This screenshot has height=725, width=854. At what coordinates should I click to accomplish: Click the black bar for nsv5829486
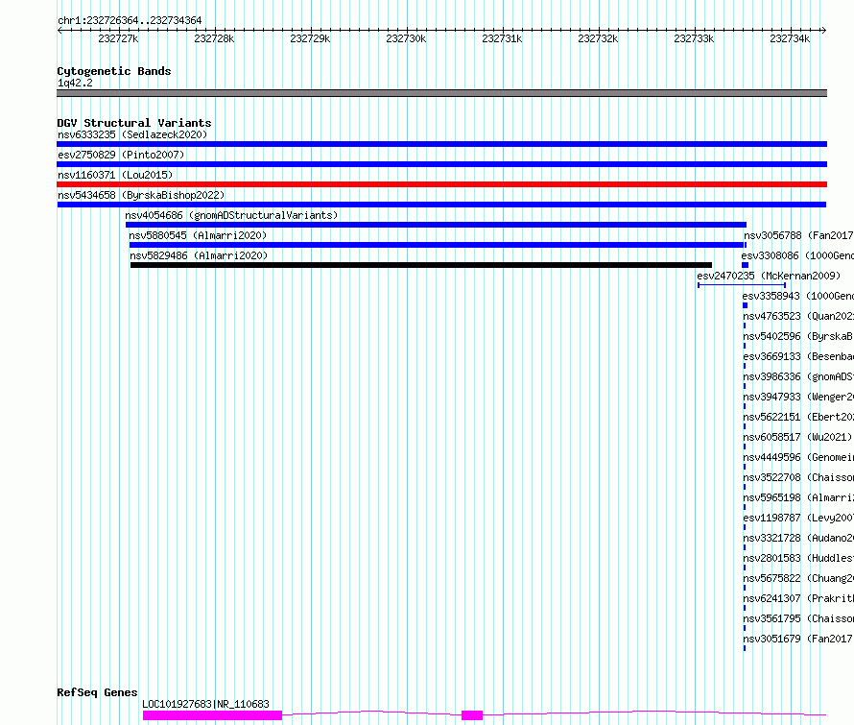pos(421,265)
